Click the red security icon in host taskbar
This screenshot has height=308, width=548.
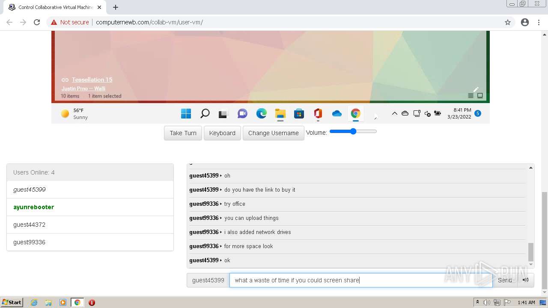[92, 302]
